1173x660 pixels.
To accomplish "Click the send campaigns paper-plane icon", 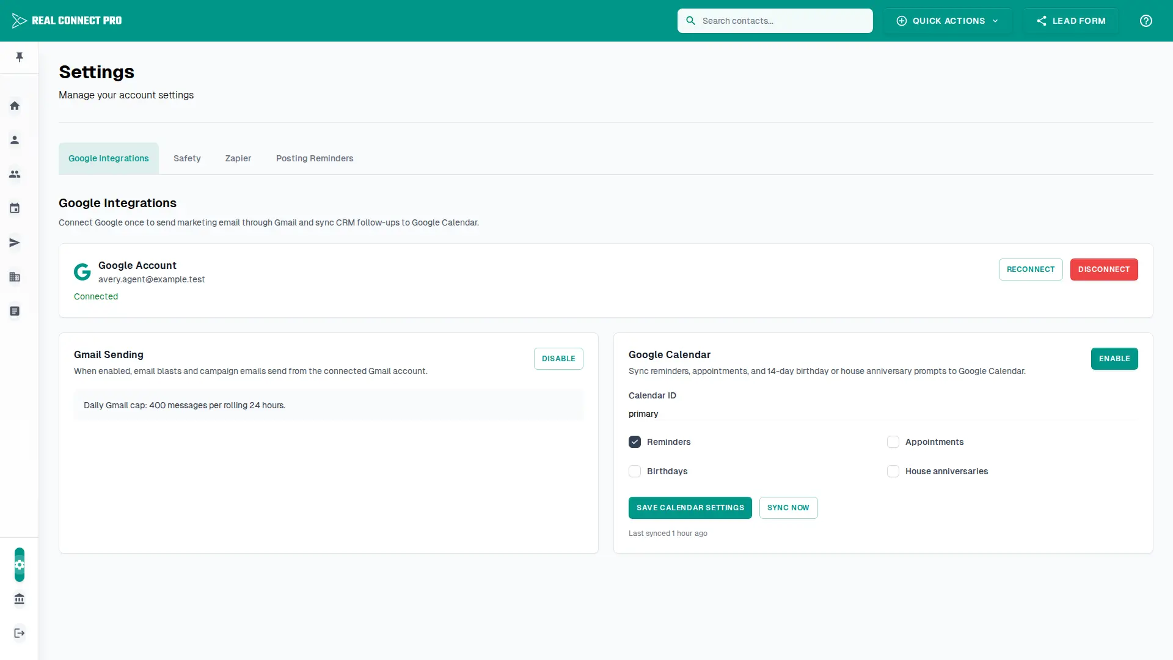I will pyautogui.click(x=15, y=243).
